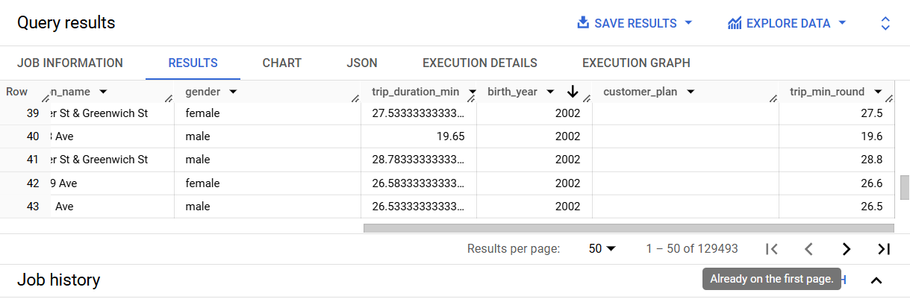Image resolution: width=910 pixels, height=299 pixels.
Task: Select row 42 gender female cell
Action: click(267, 183)
